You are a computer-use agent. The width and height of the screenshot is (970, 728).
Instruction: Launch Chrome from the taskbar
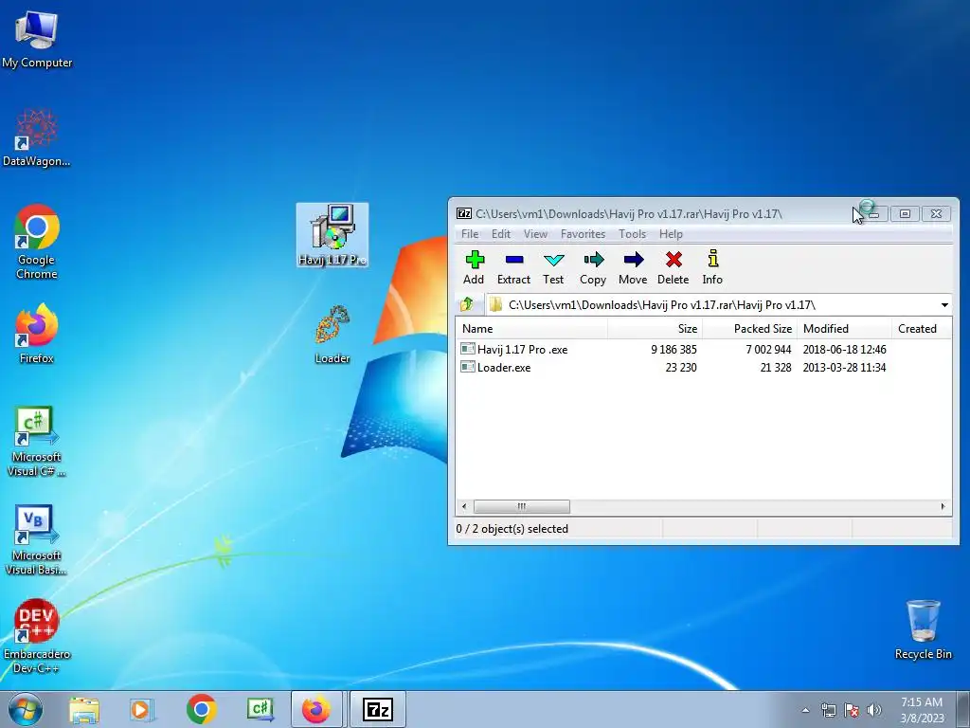[x=201, y=709]
